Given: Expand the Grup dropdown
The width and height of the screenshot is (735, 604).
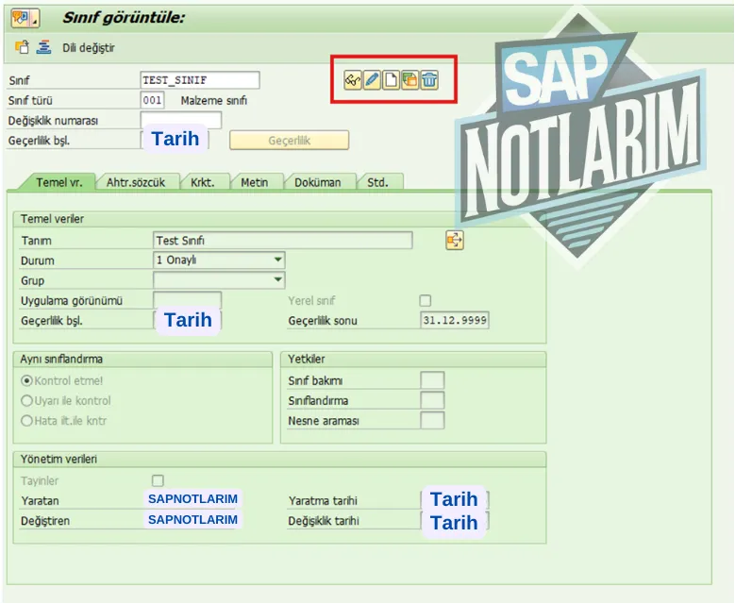Looking at the screenshot, I should click(278, 280).
